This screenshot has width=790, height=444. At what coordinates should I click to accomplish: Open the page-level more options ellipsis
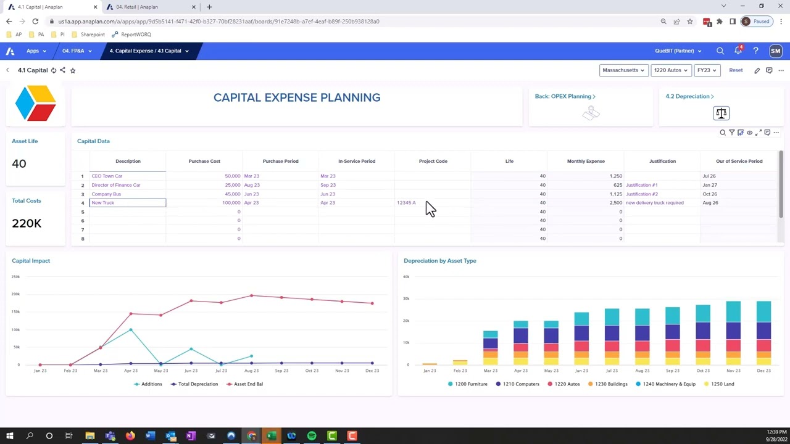[x=781, y=70]
